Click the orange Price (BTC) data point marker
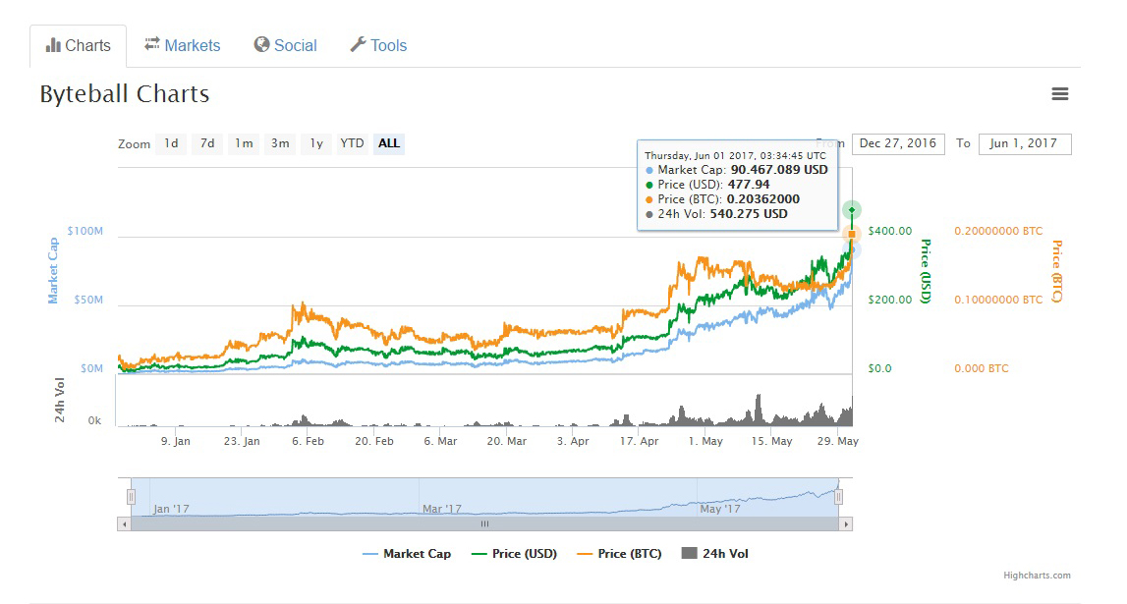 coord(852,234)
